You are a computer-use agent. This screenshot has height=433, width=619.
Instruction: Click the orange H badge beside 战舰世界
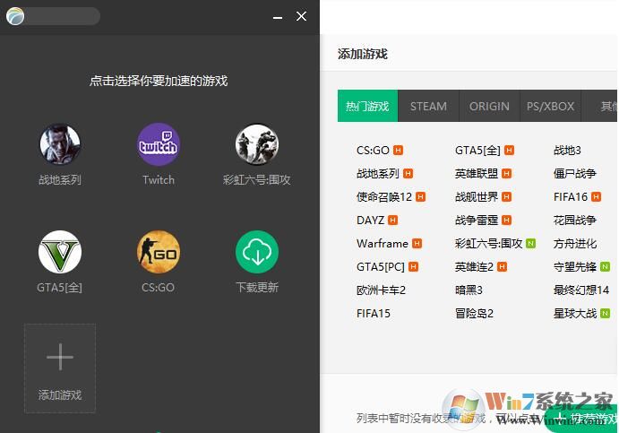507,196
